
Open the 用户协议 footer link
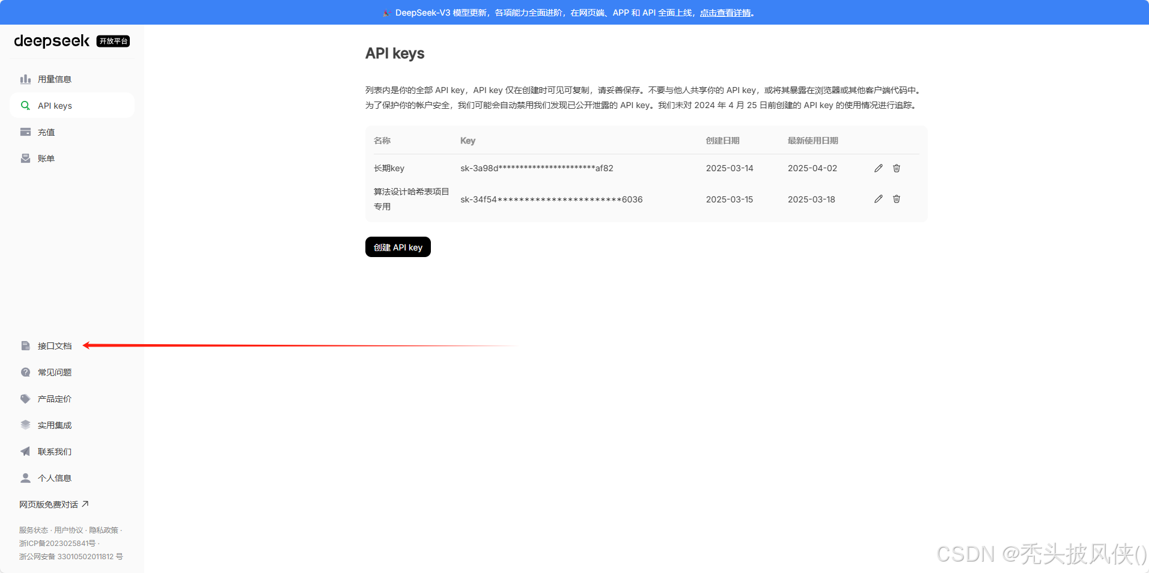(x=69, y=530)
